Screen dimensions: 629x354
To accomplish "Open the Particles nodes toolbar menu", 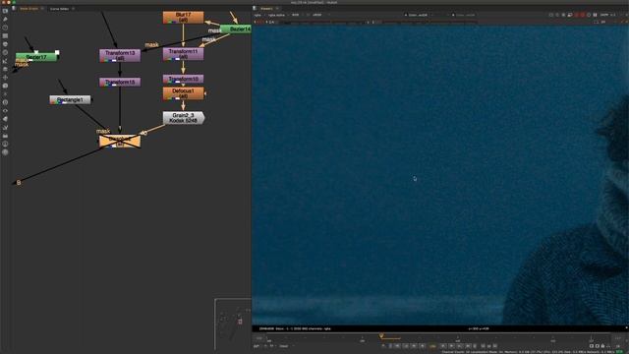I will [5, 94].
